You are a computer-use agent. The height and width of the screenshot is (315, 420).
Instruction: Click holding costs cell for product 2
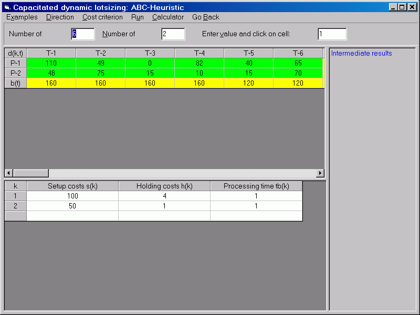pyautogui.click(x=164, y=206)
